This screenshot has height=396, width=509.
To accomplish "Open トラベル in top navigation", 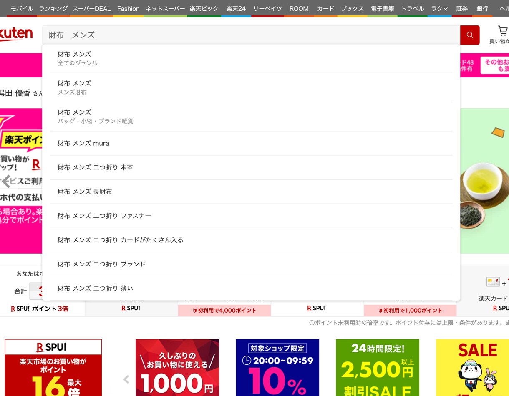I will click(413, 8).
